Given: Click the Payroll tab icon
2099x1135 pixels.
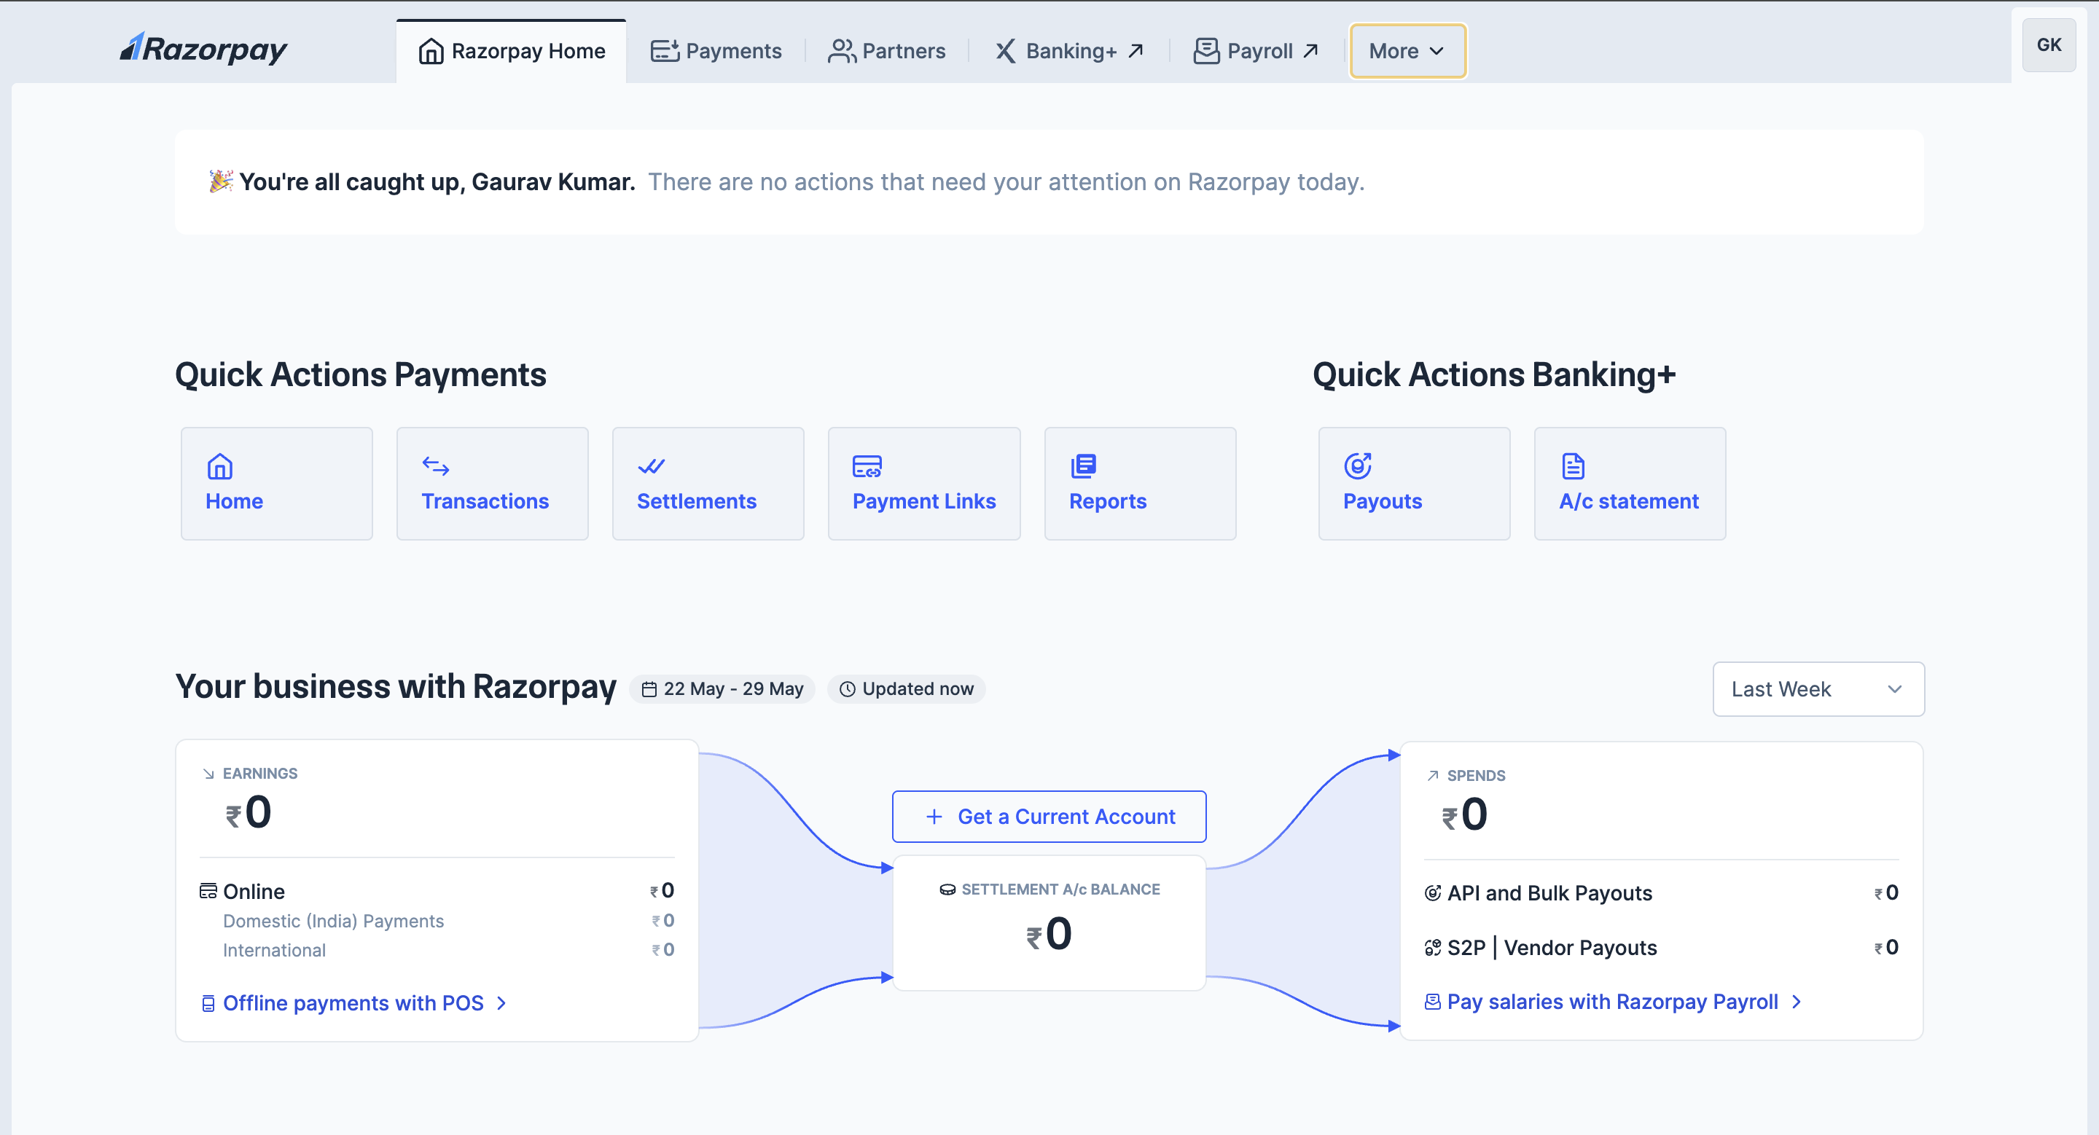Looking at the screenshot, I should (1206, 51).
